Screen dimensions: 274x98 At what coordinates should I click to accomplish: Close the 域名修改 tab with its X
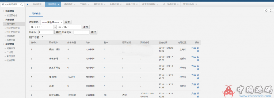[75, 4]
